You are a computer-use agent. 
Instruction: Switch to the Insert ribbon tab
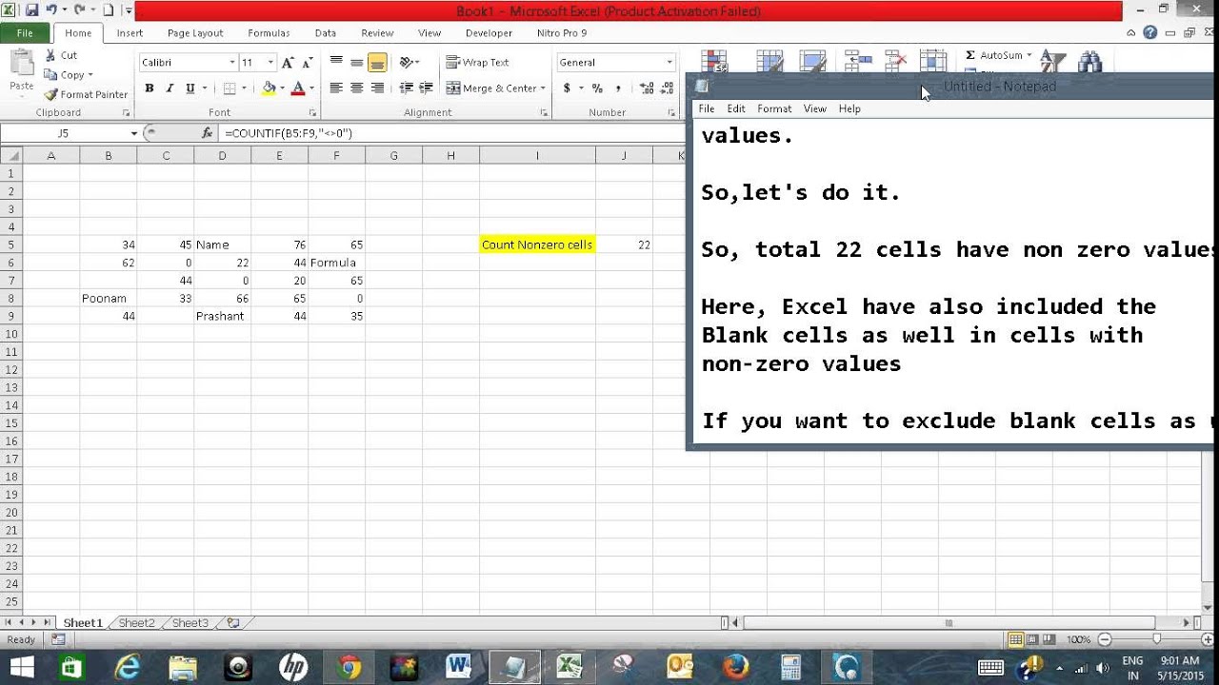click(x=130, y=32)
